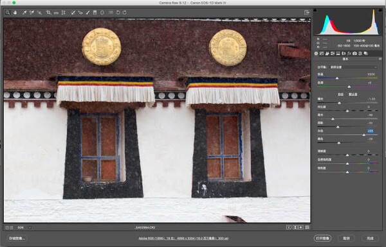Adjust the Blacks slider handle
The image size is (386, 247).
[339, 142]
